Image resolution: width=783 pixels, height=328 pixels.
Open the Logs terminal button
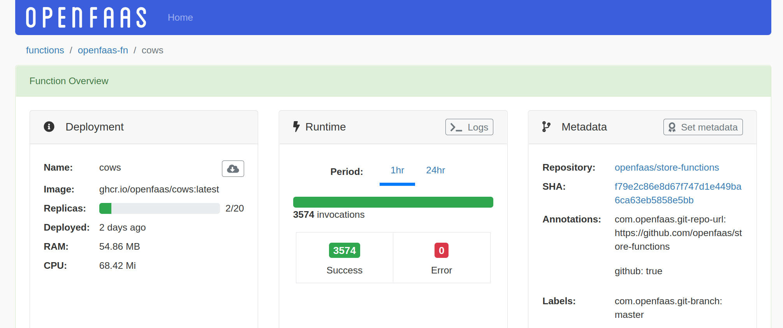pyautogui.click(x=469, y=127)
